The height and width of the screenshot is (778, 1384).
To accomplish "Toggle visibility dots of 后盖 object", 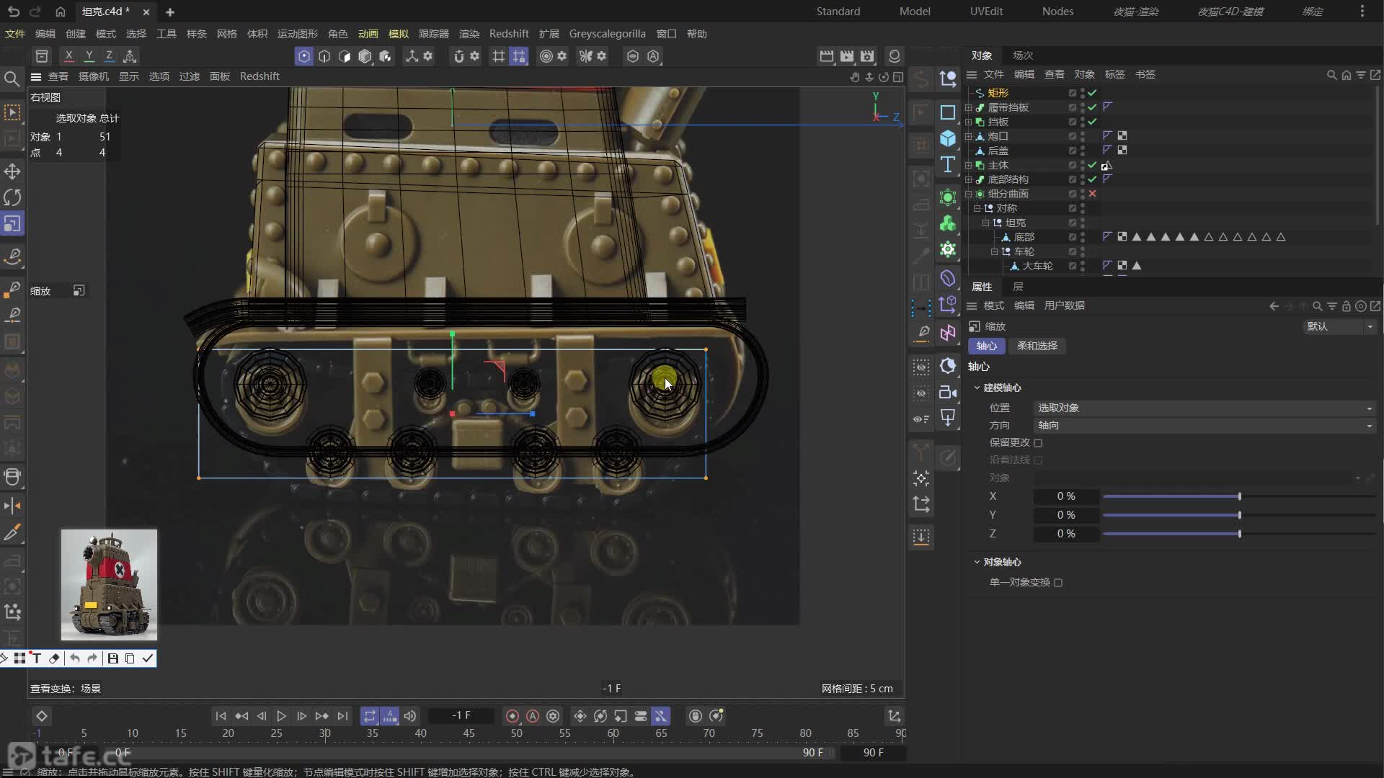I will [1083, 151].
